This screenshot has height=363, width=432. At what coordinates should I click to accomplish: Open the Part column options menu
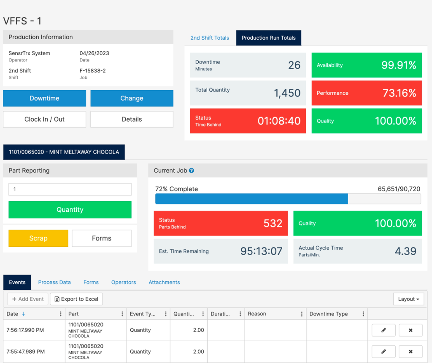coord(122,314)
